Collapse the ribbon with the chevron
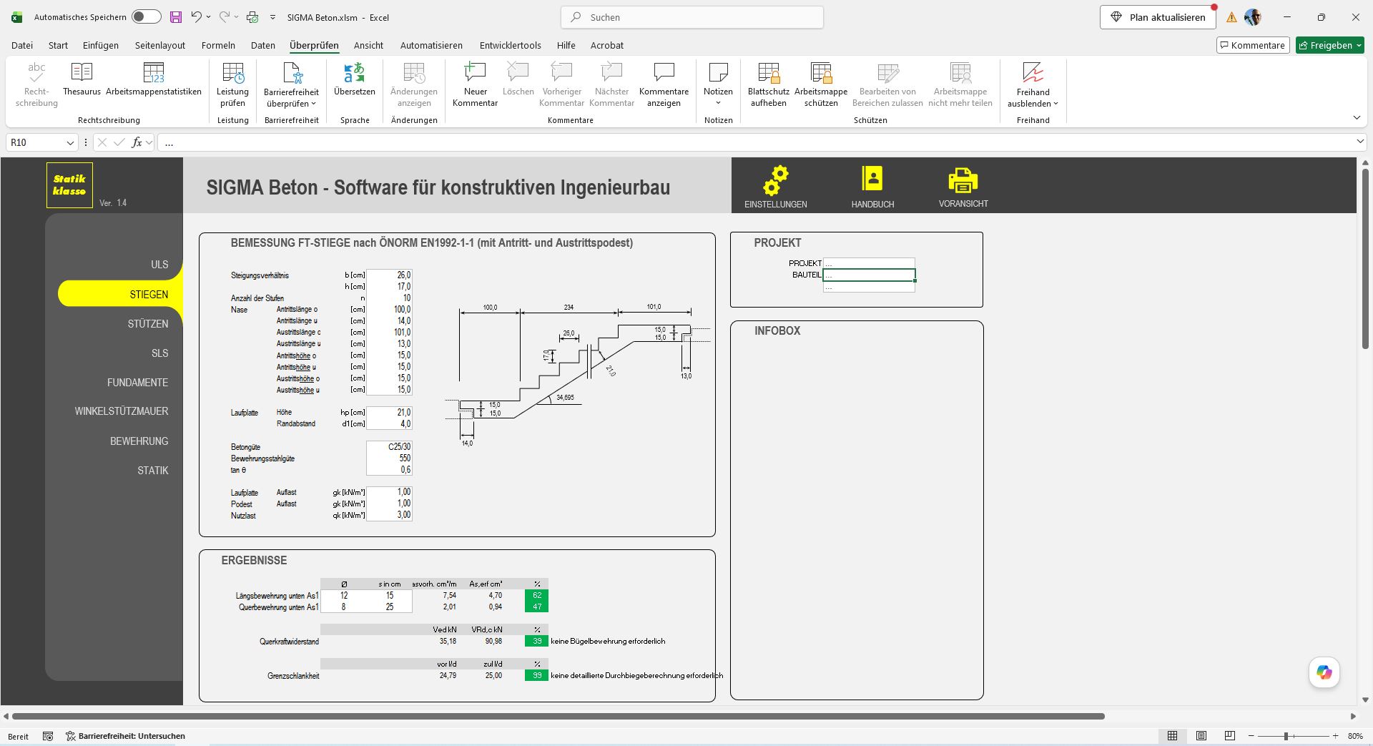 coord(1357,118)
